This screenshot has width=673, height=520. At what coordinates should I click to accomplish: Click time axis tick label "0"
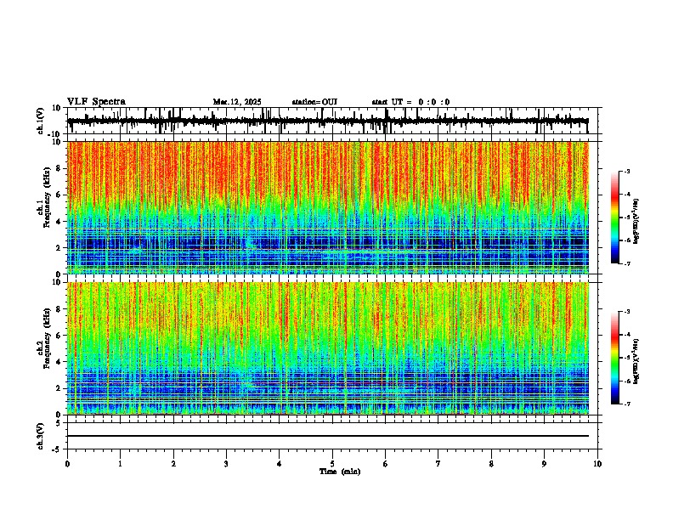tap(67, 464)
